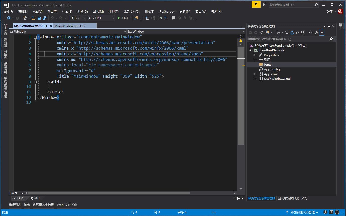Image resolution: width=346 pixels, height=216 pixels.
Task: Pin the MainWindow.xaml tab
Action: 46,26
